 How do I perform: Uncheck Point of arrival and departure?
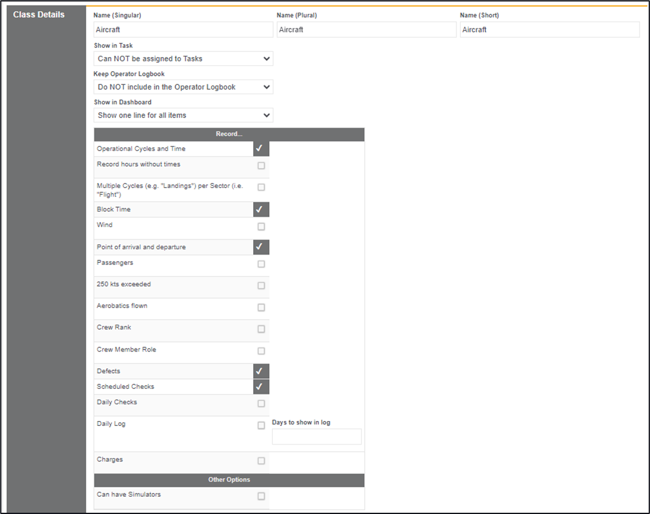point(261,247)
